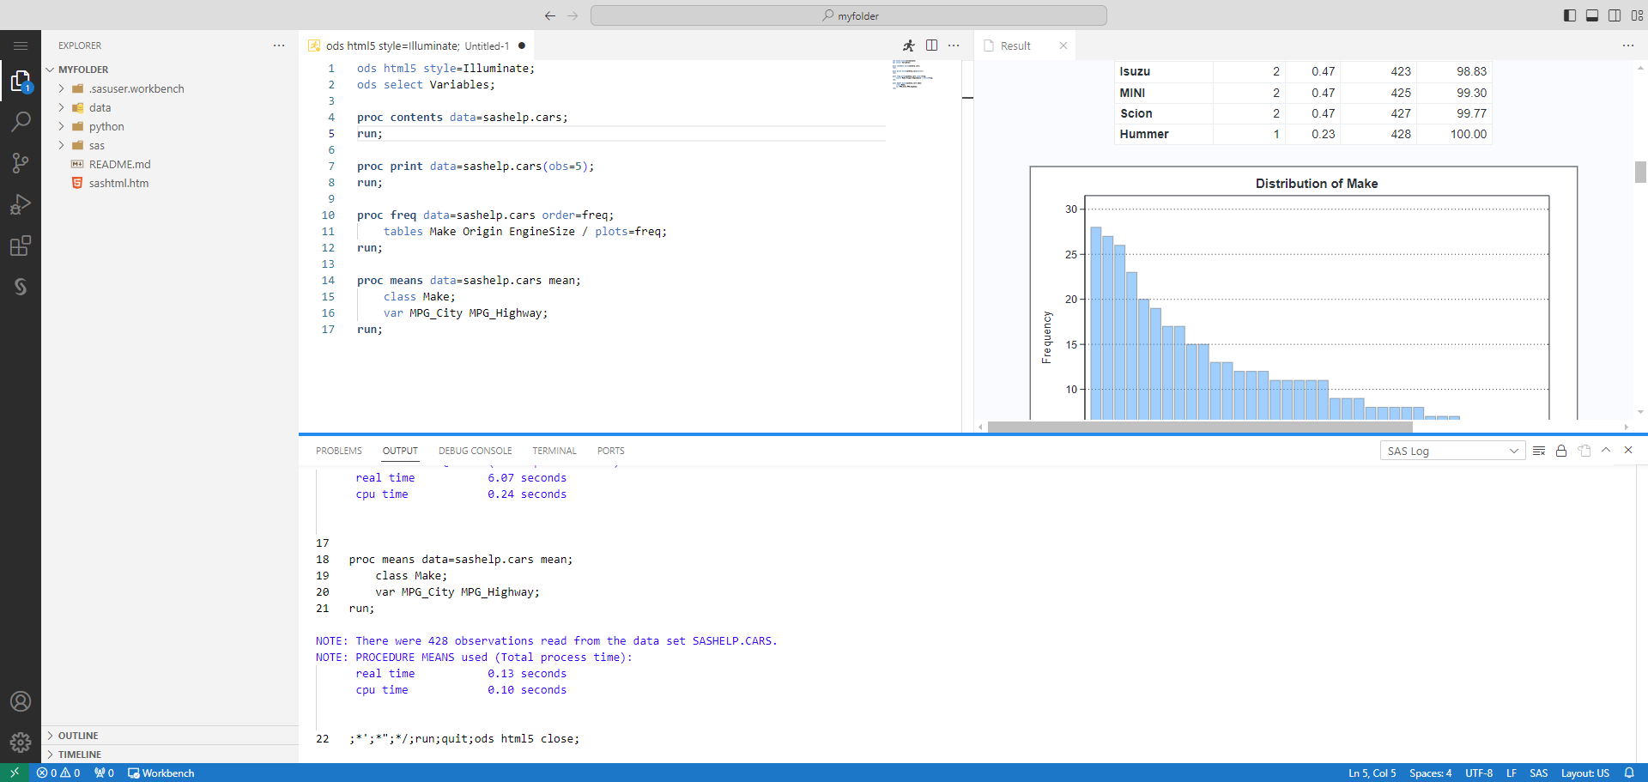Open the SAS Log output channel dropdown
This screenshot has width=1648, height=782.
(1452, 451)
